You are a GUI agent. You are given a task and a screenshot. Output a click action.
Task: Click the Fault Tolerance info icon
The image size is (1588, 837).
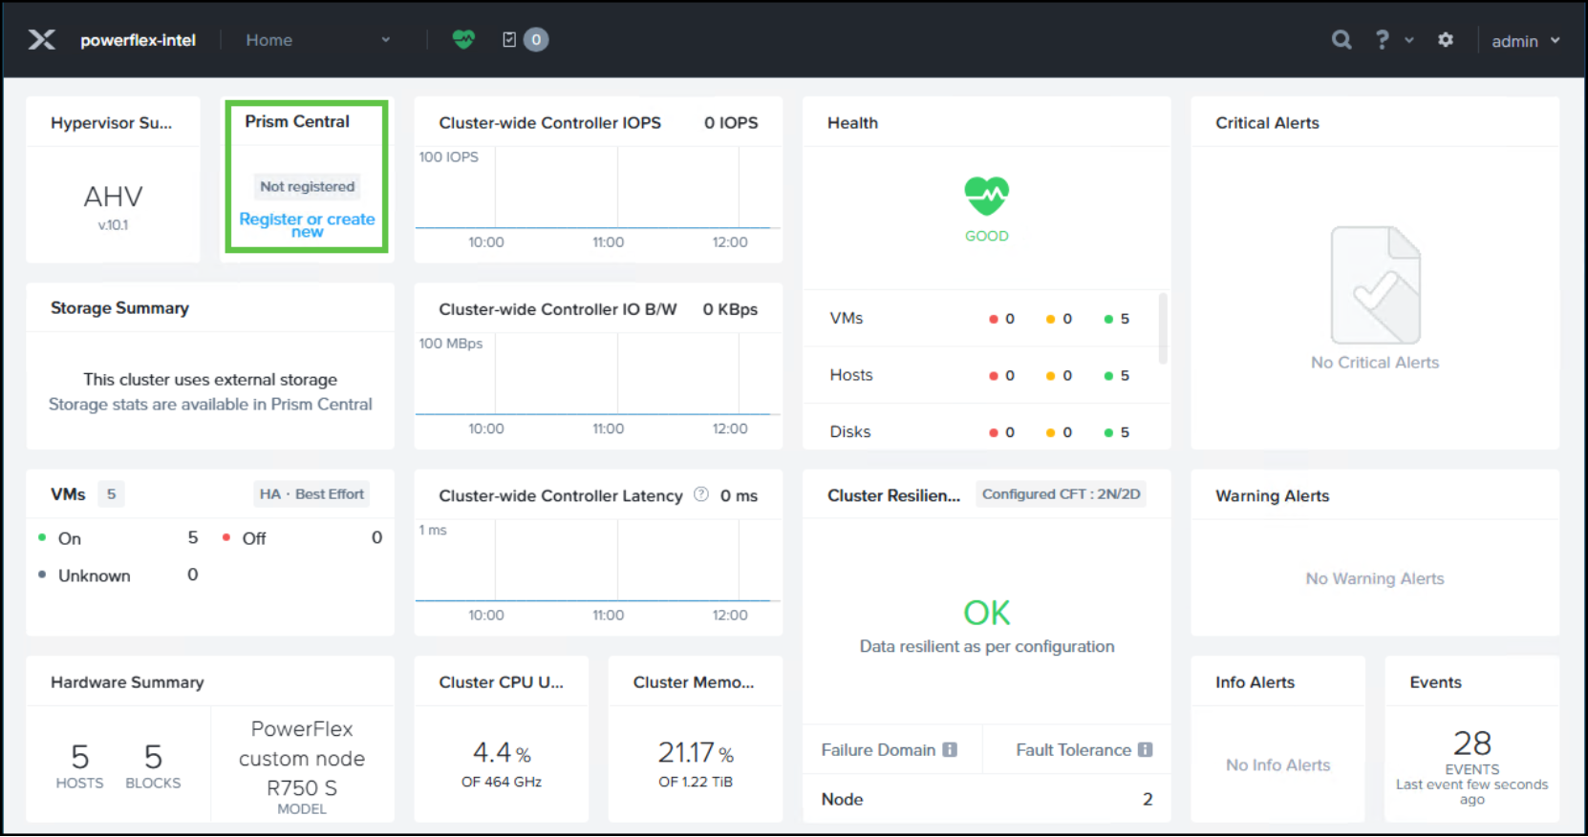[x=1145, y=750]
